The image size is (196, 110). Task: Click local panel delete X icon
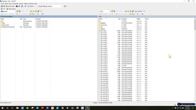click(x=17, y=14)
